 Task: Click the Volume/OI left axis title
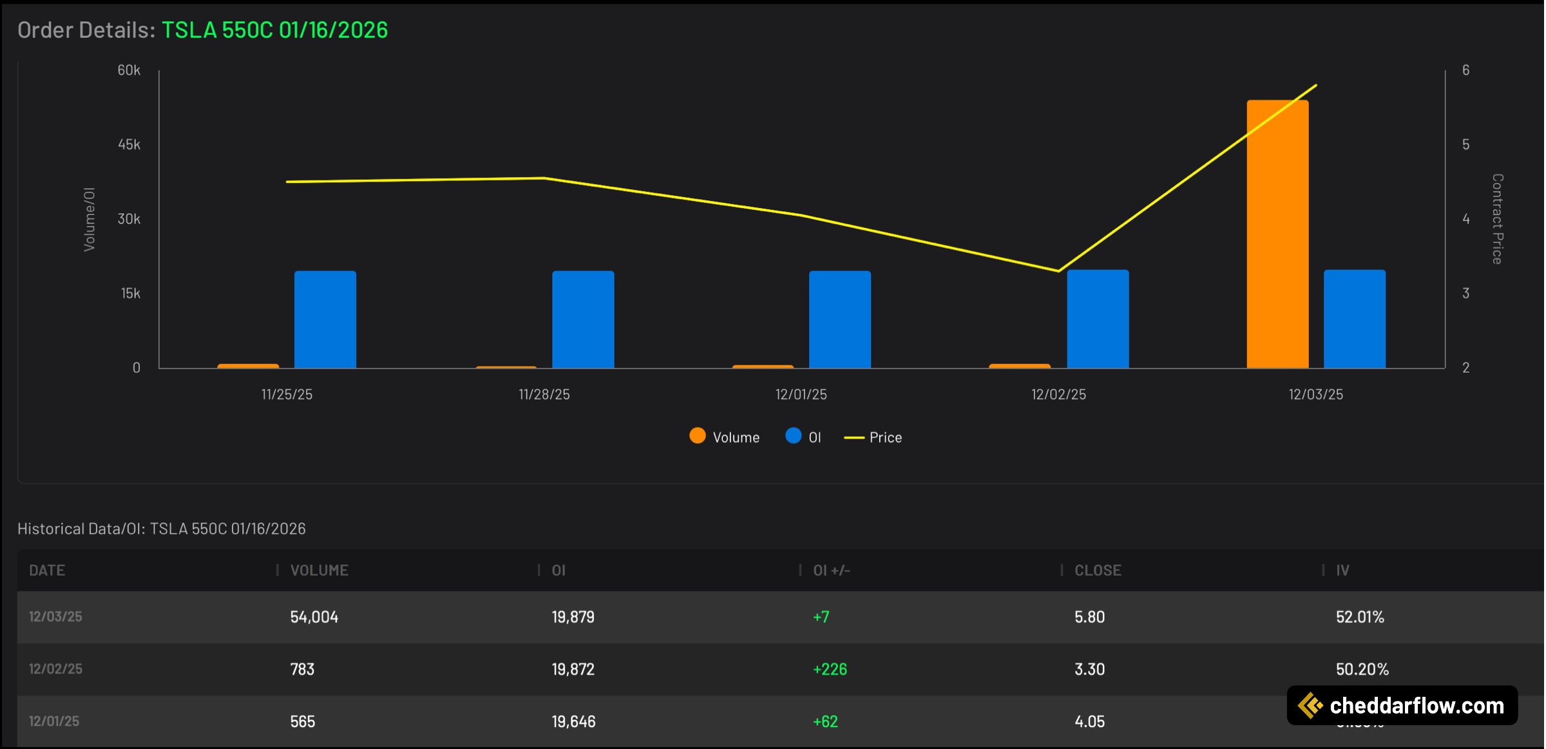[x=90, y=220]
